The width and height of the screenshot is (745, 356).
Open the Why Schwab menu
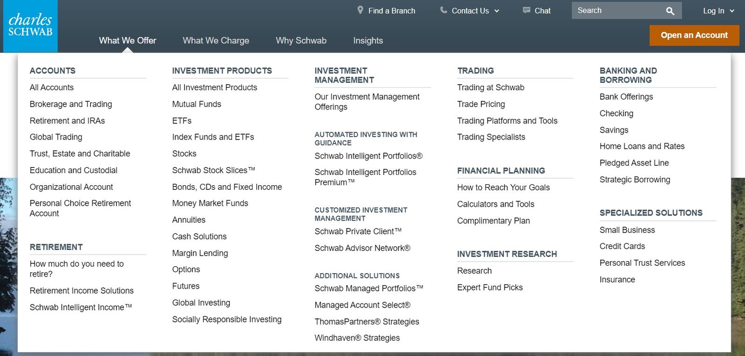click(x=301, y=40)
